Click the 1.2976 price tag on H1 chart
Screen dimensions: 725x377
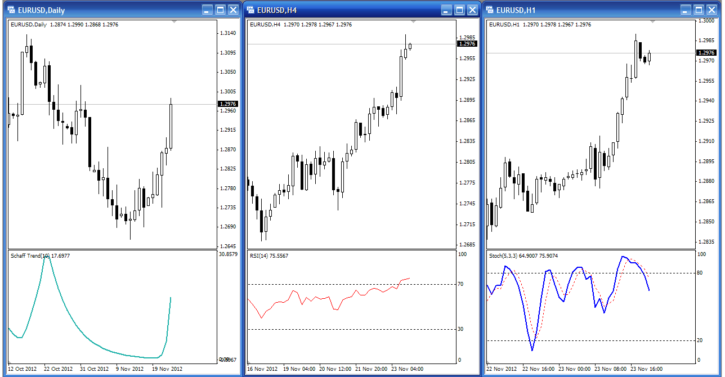point(706,53)
